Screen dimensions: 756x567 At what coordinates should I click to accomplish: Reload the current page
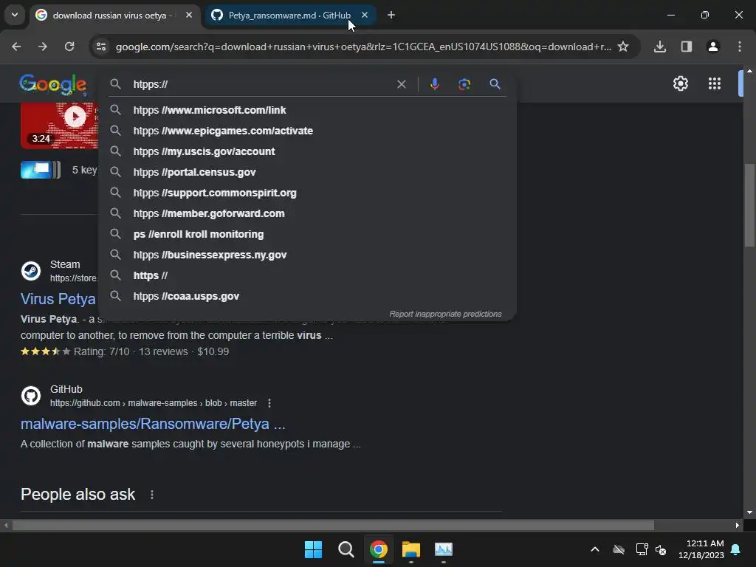(x=69, y=47)
